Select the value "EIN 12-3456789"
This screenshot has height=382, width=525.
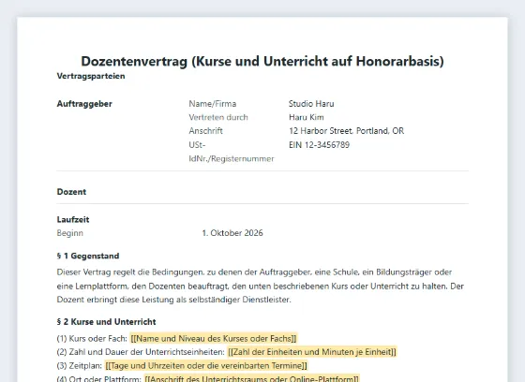319,145
